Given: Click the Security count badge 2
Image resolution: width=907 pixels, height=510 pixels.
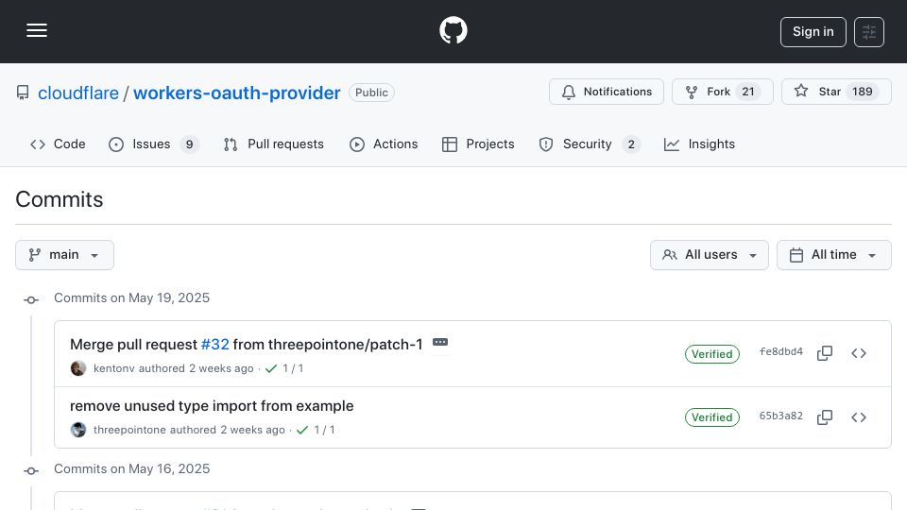Looking at the screenshot, I should point(631,144).
